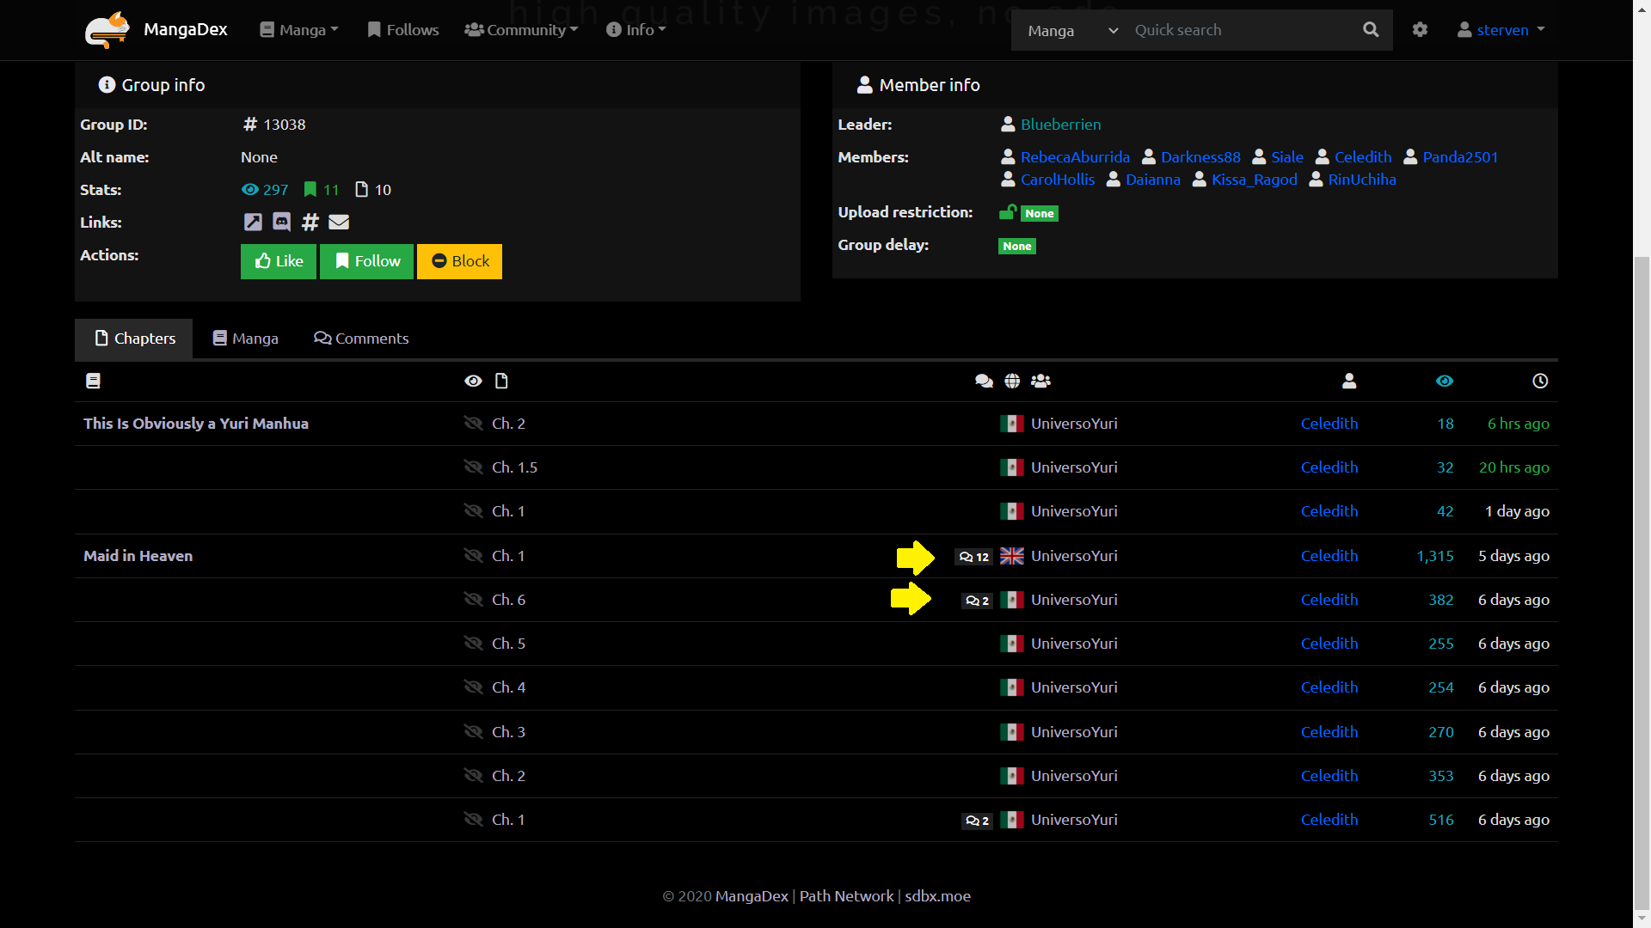Open the sterven user dropdown
Screen dimensions: 1651x928
(1501, 30)
